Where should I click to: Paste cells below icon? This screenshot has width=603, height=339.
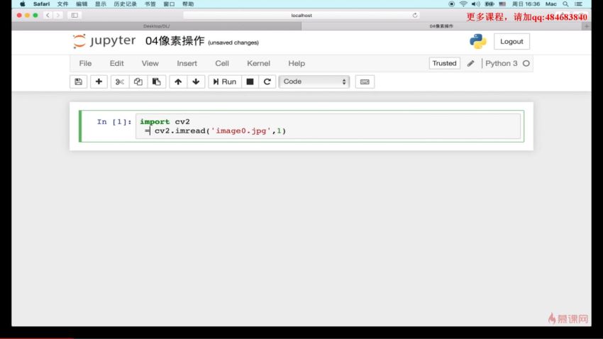pos(157,82)
